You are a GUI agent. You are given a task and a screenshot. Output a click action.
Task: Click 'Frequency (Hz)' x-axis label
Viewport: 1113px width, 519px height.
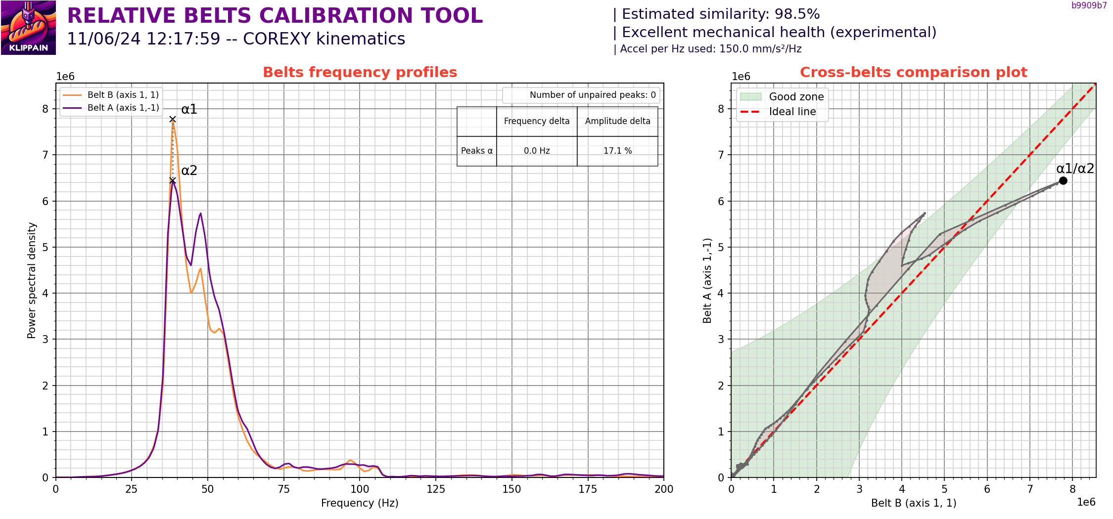(x=360, y=503)
